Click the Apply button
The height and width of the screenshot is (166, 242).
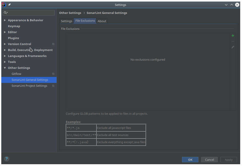point(229,160)
